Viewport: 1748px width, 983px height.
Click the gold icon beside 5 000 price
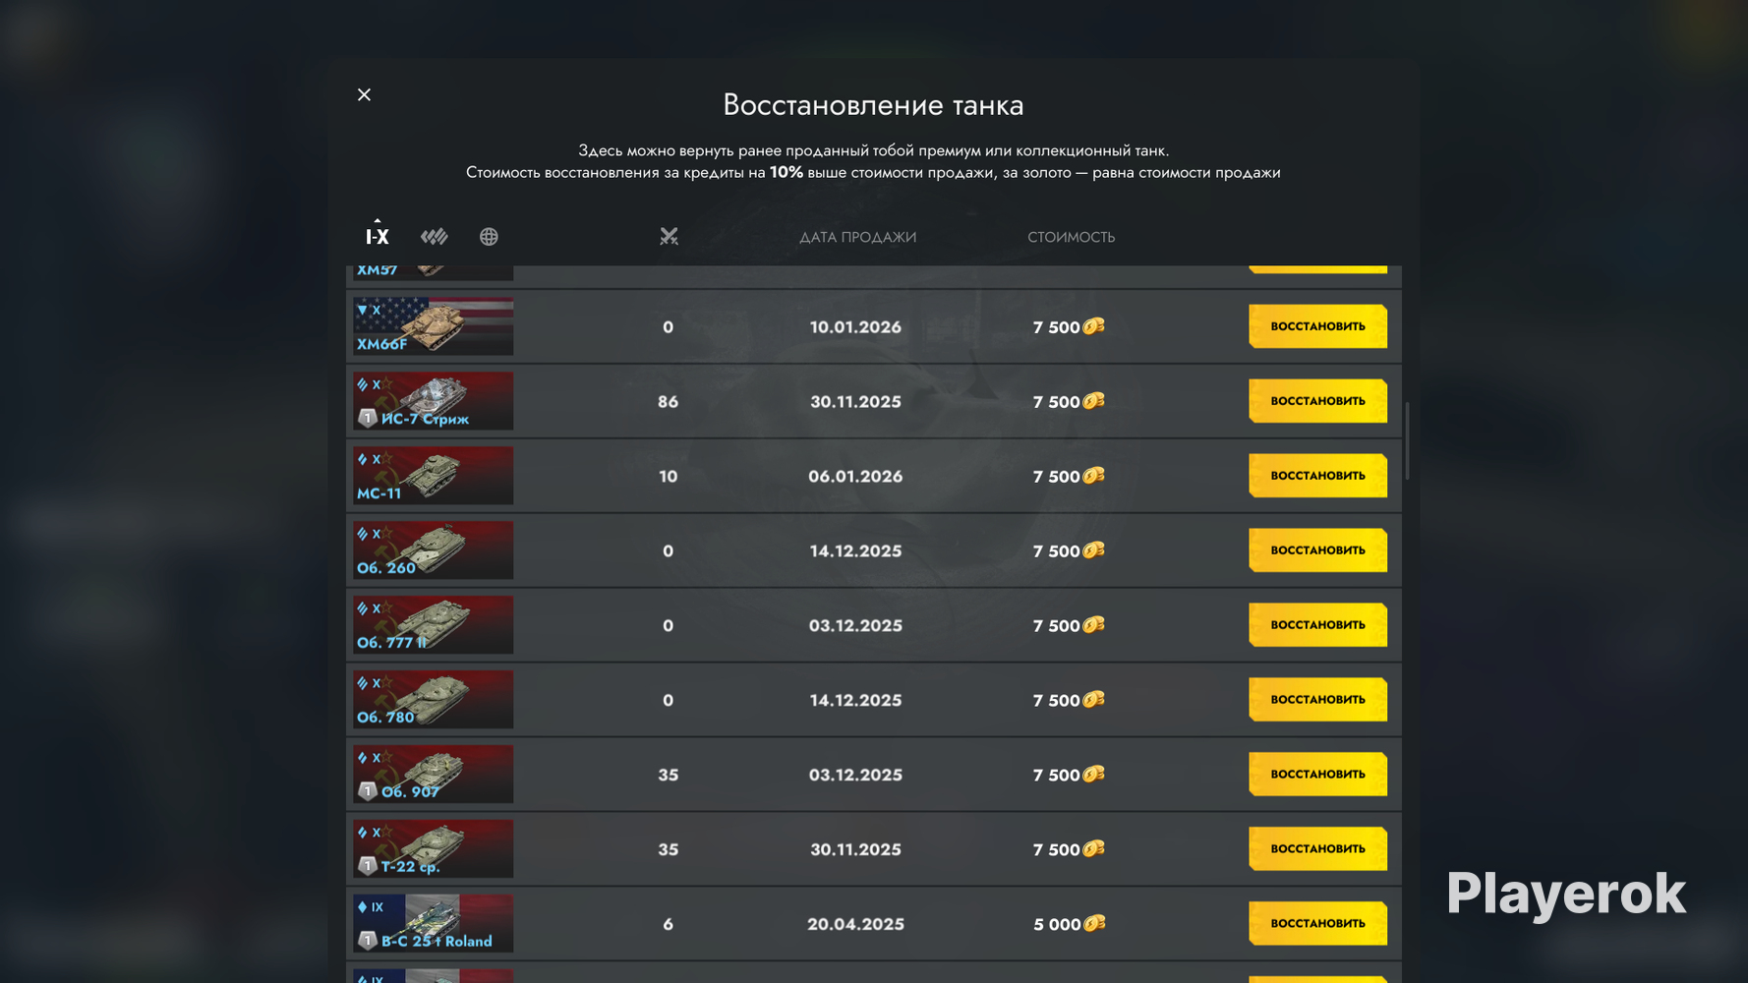1094,923
